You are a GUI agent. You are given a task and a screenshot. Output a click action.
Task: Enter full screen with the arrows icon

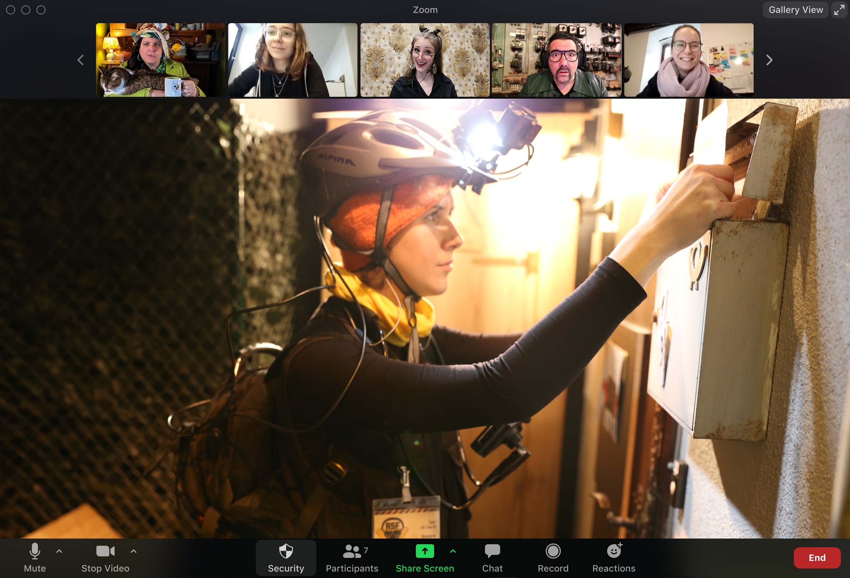pos(839,10)
